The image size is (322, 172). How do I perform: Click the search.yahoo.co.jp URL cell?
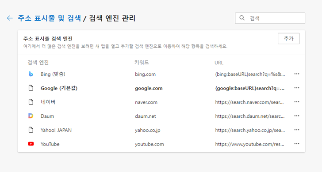[x=250, y=130]
